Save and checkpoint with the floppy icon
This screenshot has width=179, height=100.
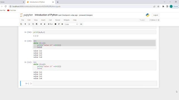pos(21,24)
